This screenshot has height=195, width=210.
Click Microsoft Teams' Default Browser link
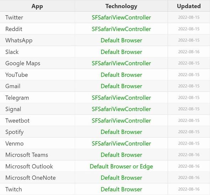pyautogui.click(x=121, y=155)
